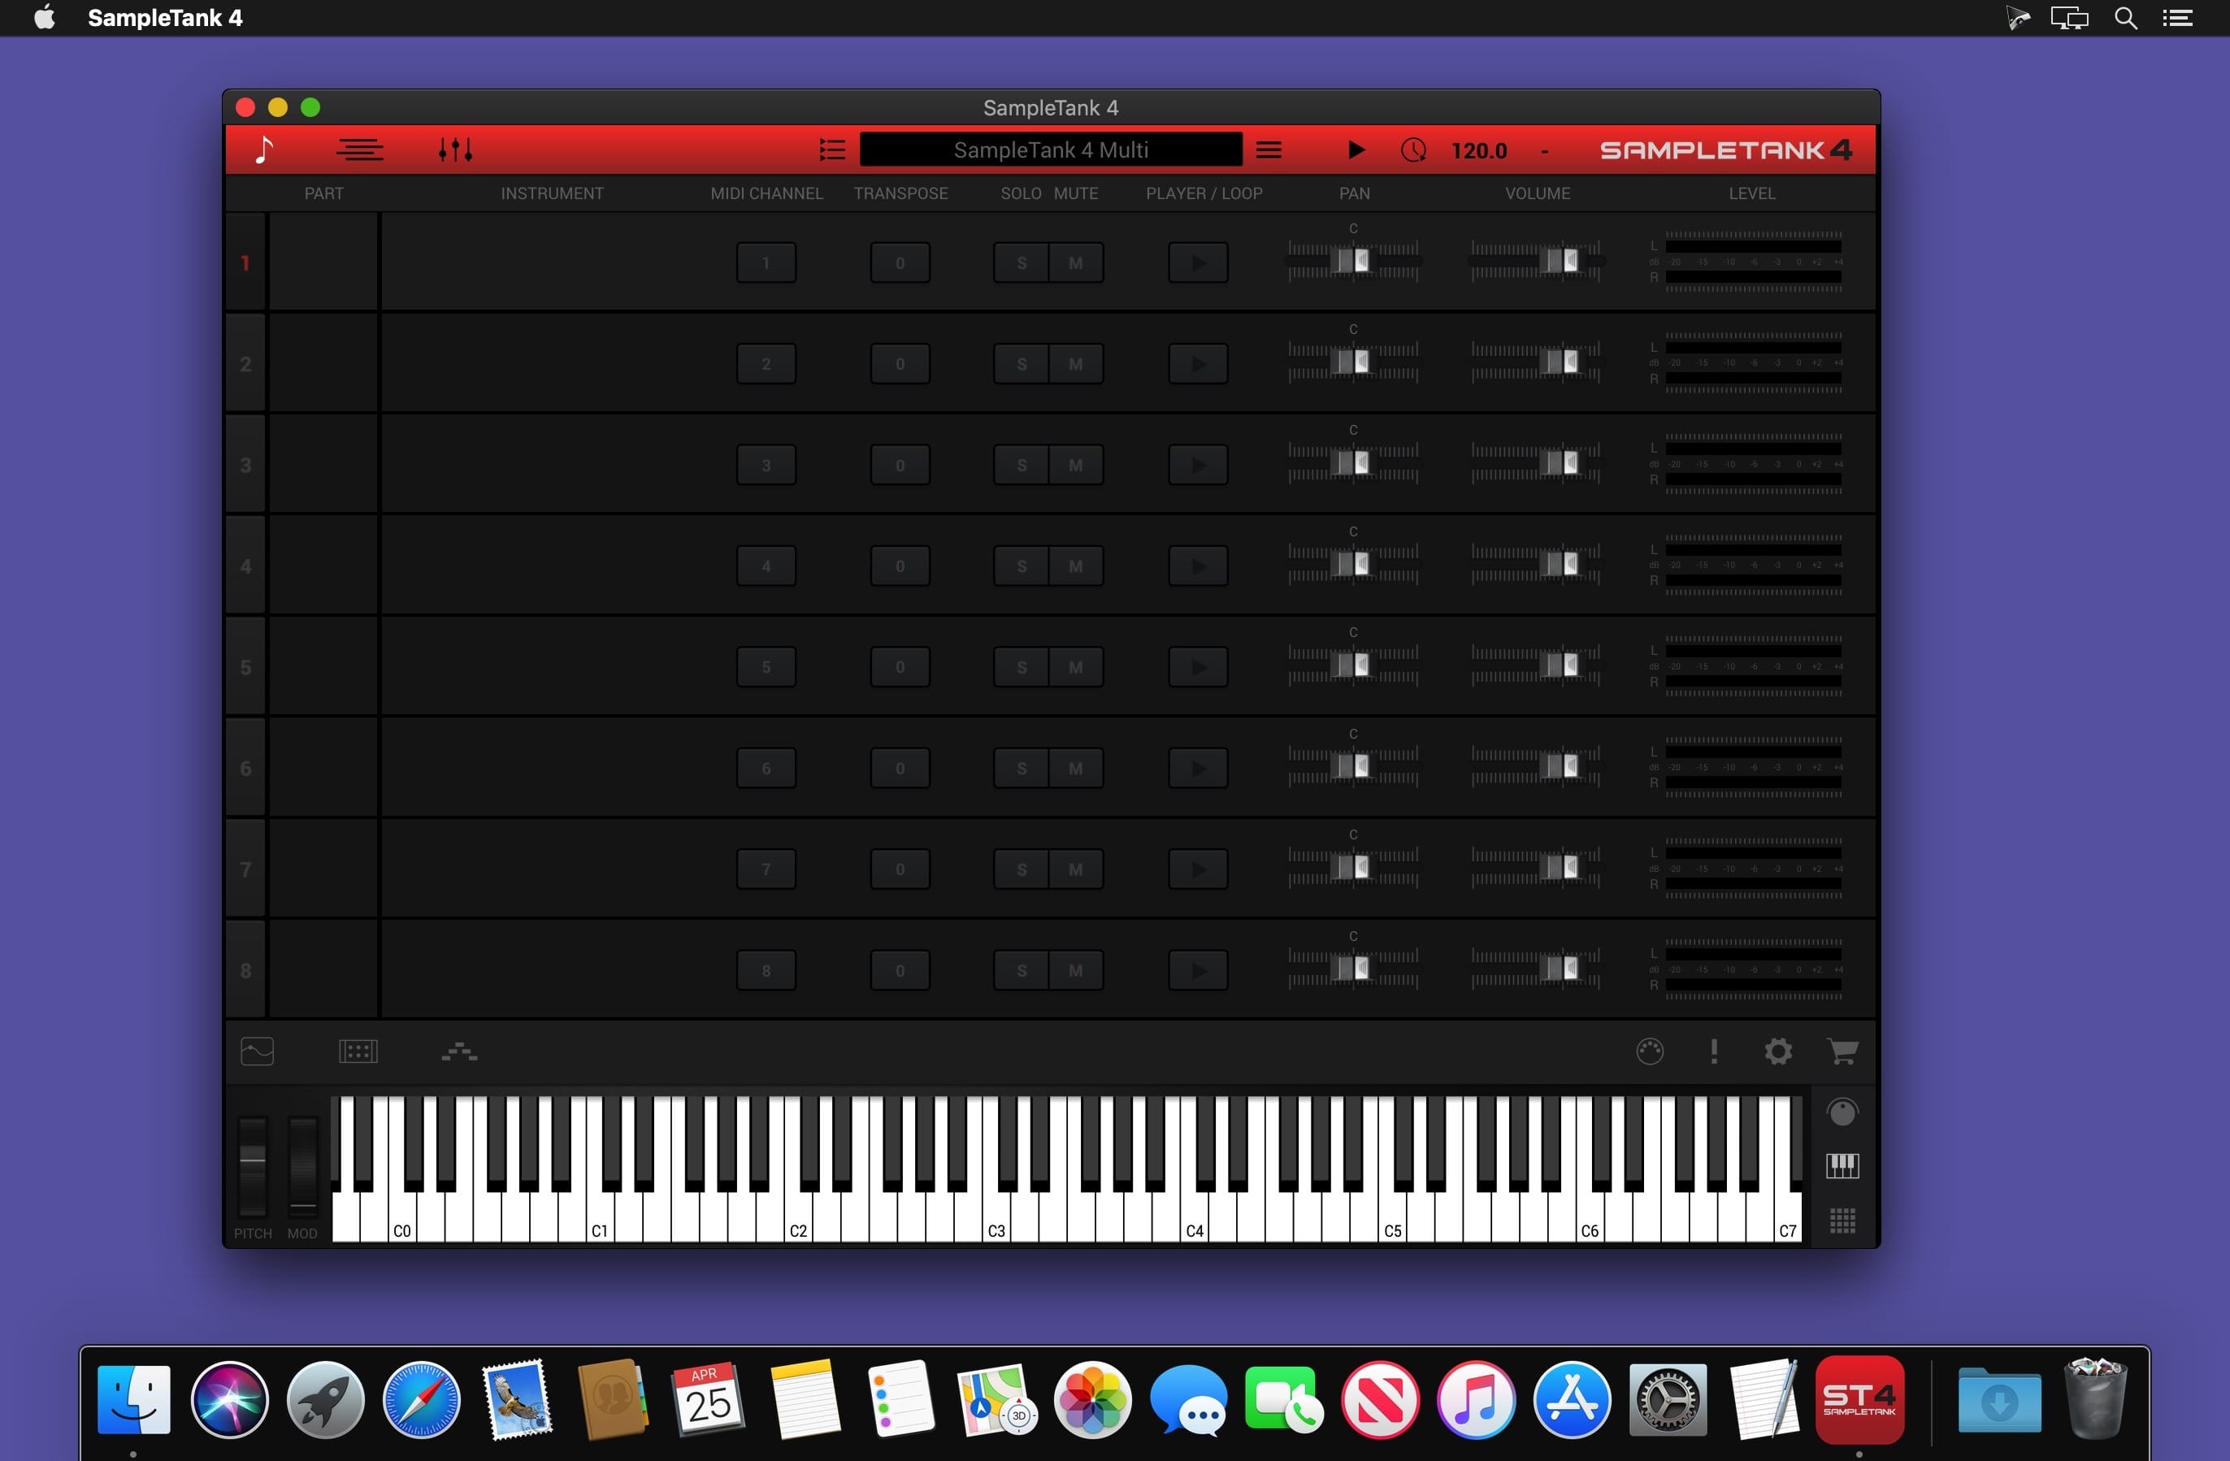Open the Apple menu
This screenshot has width=2230, height=1461.
click(44, 18)
